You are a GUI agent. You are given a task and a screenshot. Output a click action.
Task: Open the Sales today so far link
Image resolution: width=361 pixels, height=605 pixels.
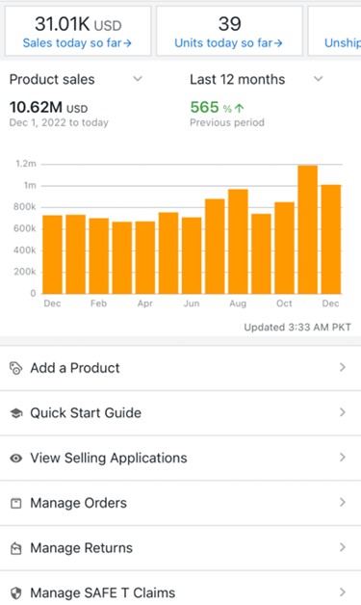pos(77,42)
